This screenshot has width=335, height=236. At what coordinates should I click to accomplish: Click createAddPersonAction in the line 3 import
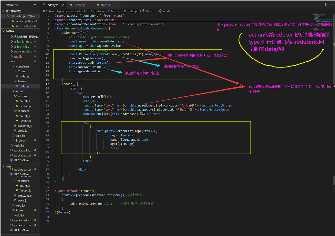(87, 24)
